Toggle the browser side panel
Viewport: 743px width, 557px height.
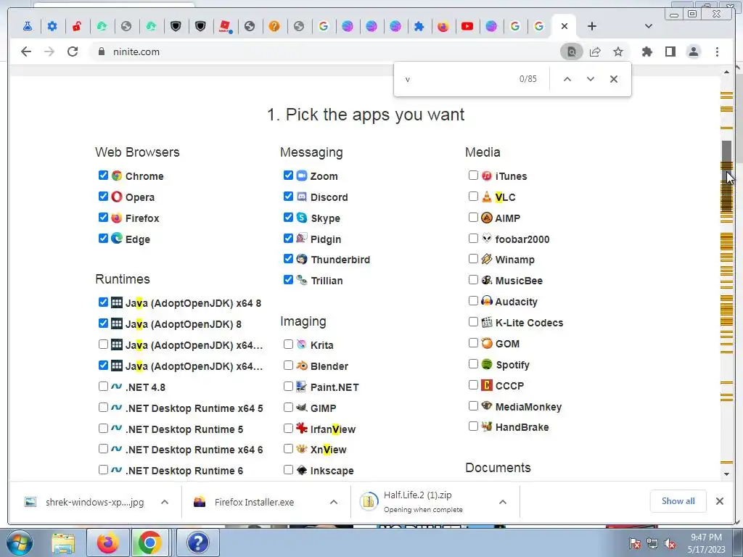(x=670, y=51)
